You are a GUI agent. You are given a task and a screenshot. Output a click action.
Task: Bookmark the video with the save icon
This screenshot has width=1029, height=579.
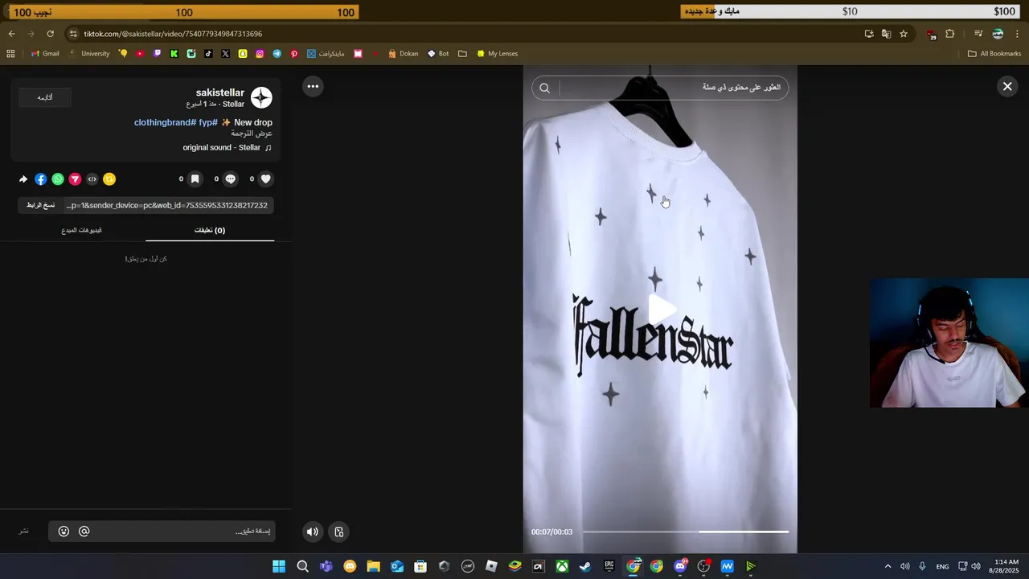(x=195, y=179)
